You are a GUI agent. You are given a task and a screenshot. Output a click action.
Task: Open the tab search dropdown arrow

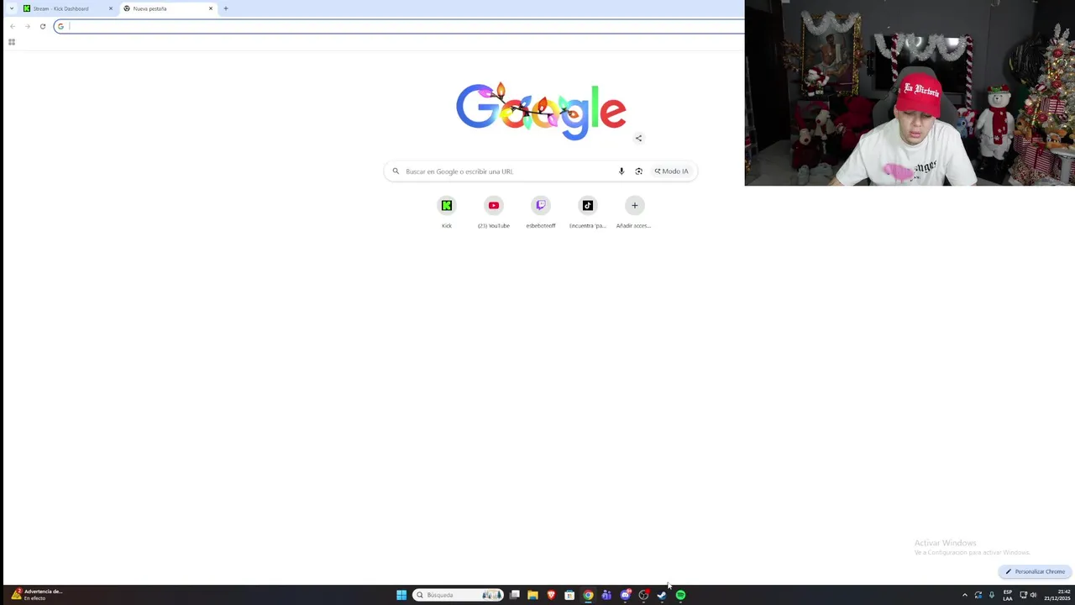[11, 8]
